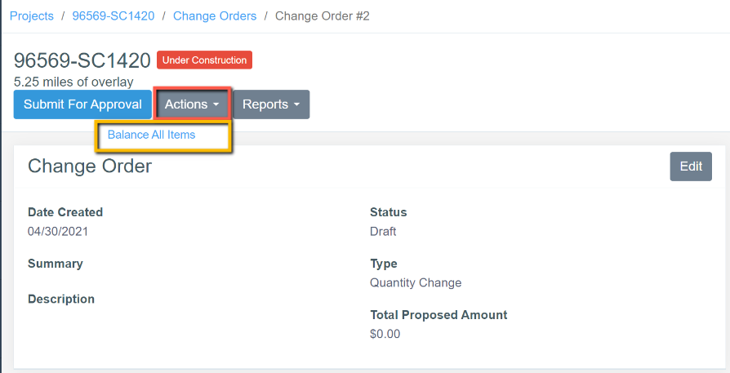The width and height of the screenshot is (730, 373).
Task: Expand the Actions dropdown
Action: [192, 104]
